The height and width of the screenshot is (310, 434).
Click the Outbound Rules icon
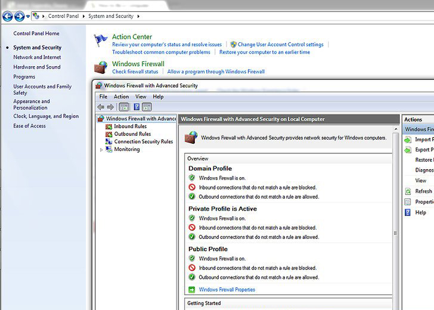108,134
